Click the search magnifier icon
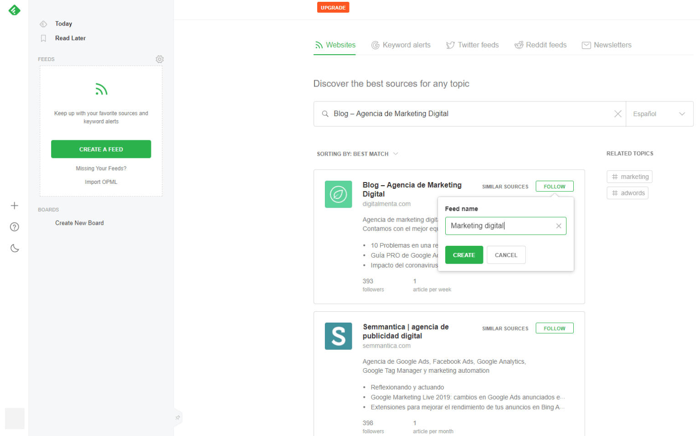This screenshot has height=436, width=700. (x=325, y=113)
